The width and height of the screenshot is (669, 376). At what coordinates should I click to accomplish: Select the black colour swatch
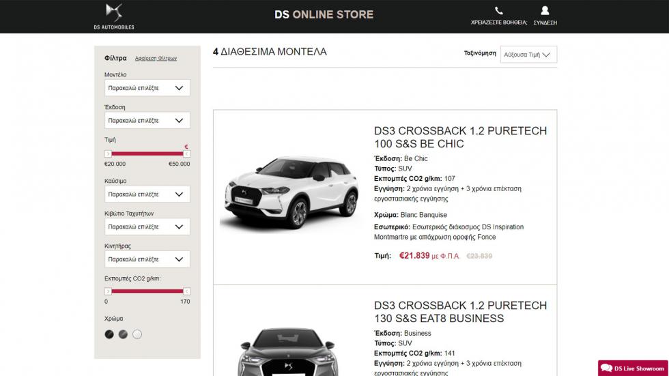coord(109,334)
